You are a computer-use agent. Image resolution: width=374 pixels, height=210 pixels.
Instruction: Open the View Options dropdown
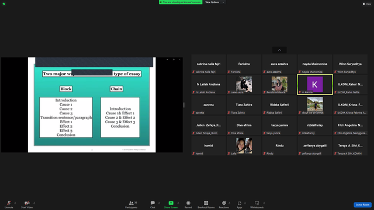pyautogui.click(x=214, y=2)
